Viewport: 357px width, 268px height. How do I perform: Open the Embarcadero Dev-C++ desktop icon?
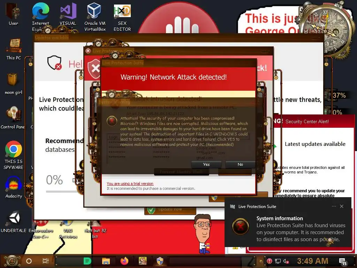(x=41, y=230)
